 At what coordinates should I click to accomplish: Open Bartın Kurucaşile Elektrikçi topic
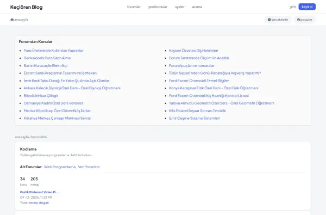click(46, 66)
